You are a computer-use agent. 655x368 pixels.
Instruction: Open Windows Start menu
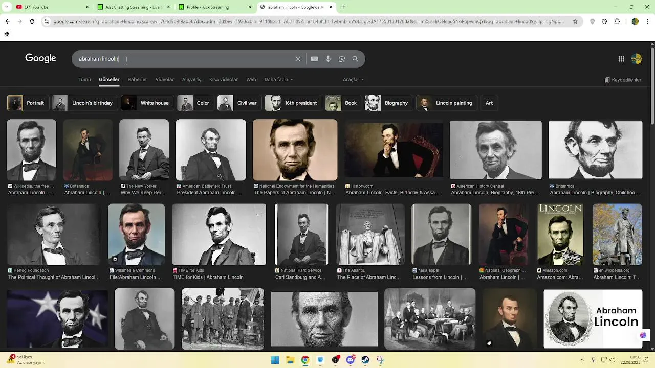pyautogui.click(x=275, y=360)
